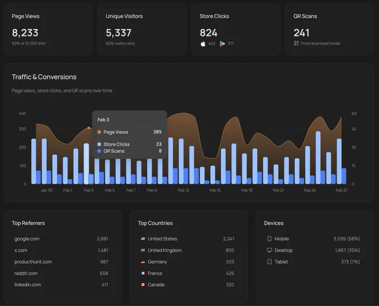Click the QR code icon under QR Scans
Image resolution: width=379 pixels, height=306 pixels.
[x=296, y=43]
